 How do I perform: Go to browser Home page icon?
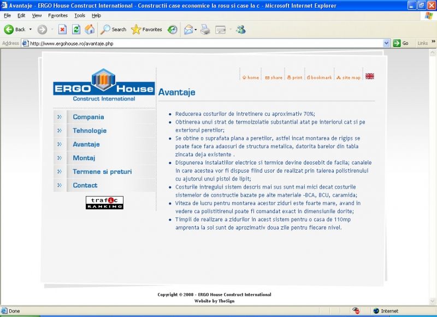tap(90, 30)
